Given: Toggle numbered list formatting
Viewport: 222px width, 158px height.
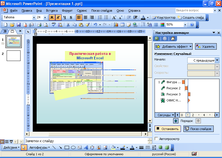Looking at the screenshot, I should [x=100, y=17].
